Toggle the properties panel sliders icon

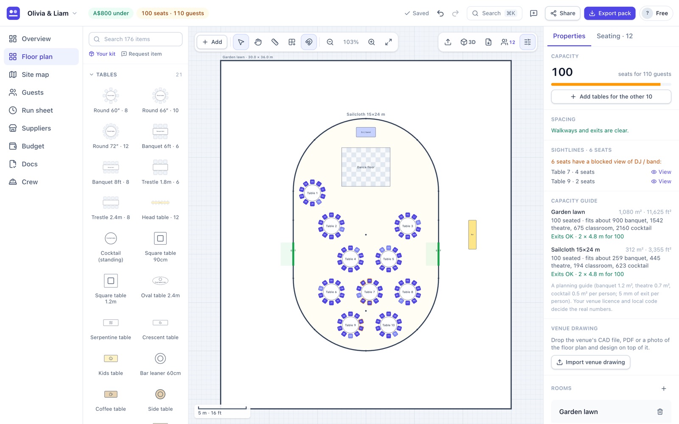coord(527,42)
